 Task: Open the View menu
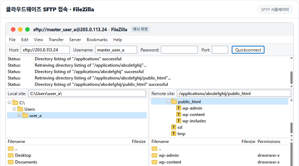point(38,40)
